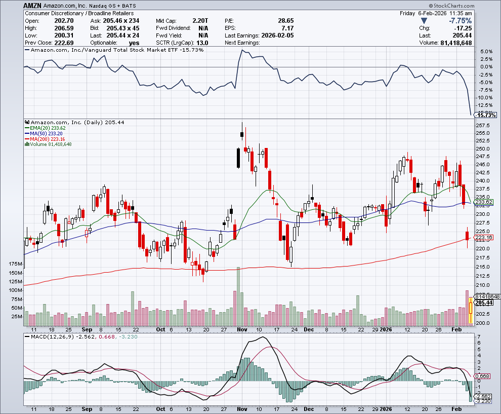Click the Prev Close value 222.69
The width and height of the screenshot is (501, 414).
64,43
